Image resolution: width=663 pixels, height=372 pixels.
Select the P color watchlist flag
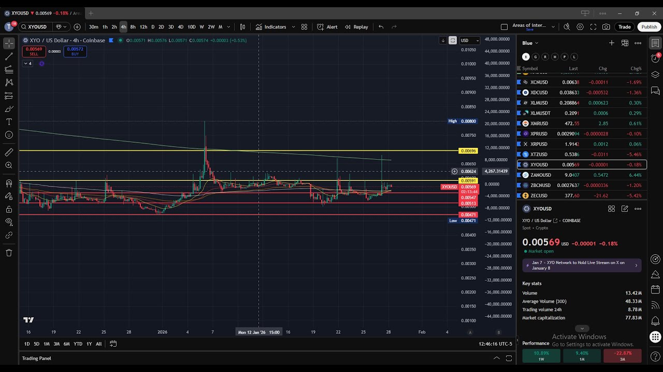[x=565, y=57]
